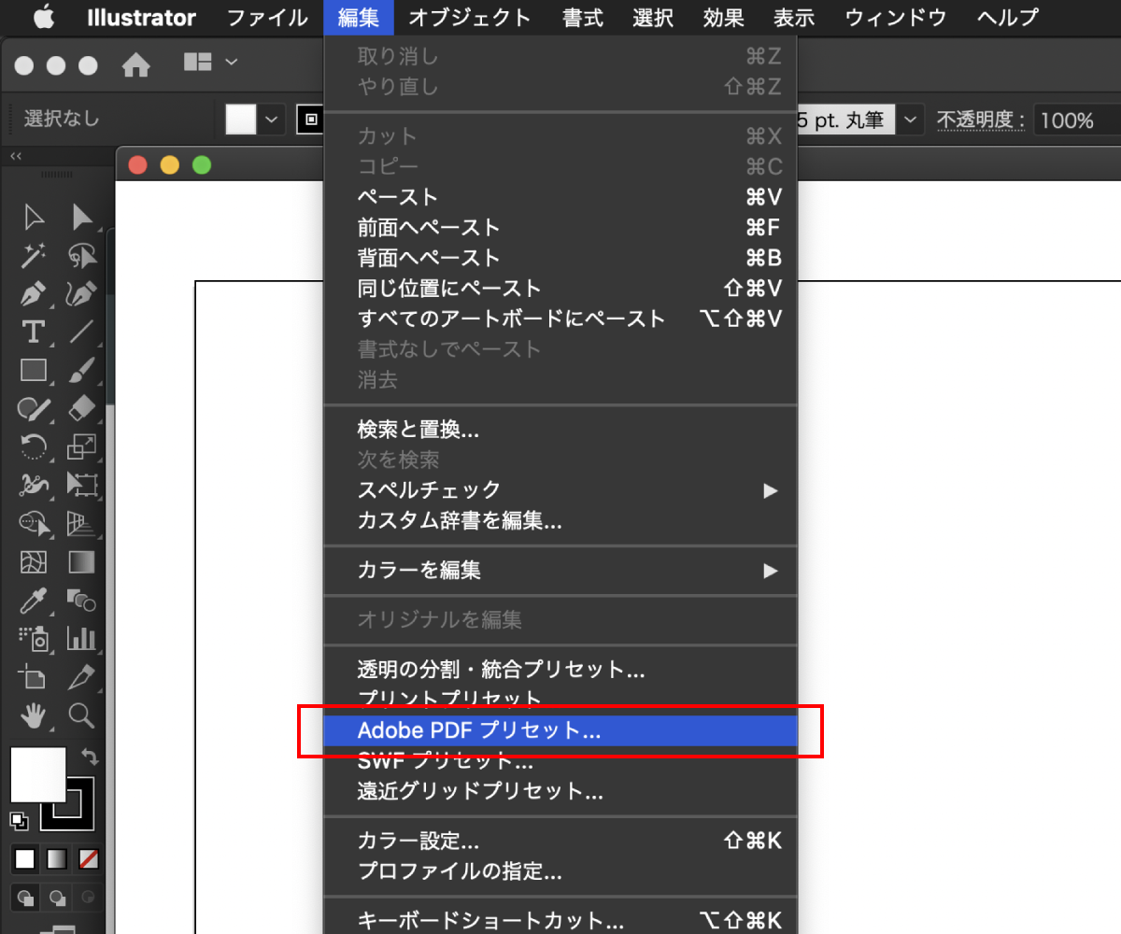Collapse the tools panel with double-arrow
Viewport: 1121px width, 934px height.
tap(16, 156)
